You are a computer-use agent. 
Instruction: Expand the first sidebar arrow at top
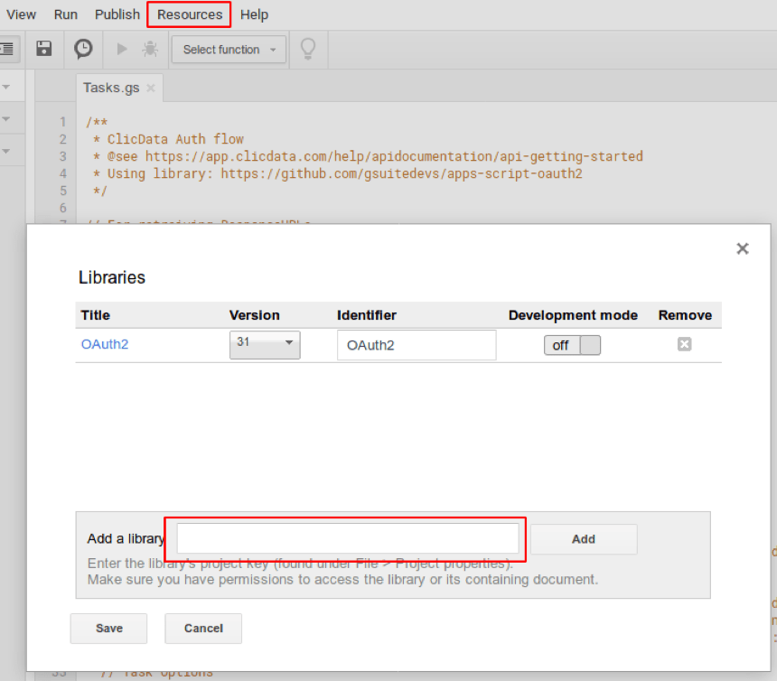tap(6, 88)
